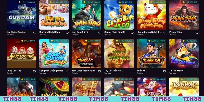
Task: Favorite the Đại Chiến Gundam game heart icon
Action: pos(35,33)
